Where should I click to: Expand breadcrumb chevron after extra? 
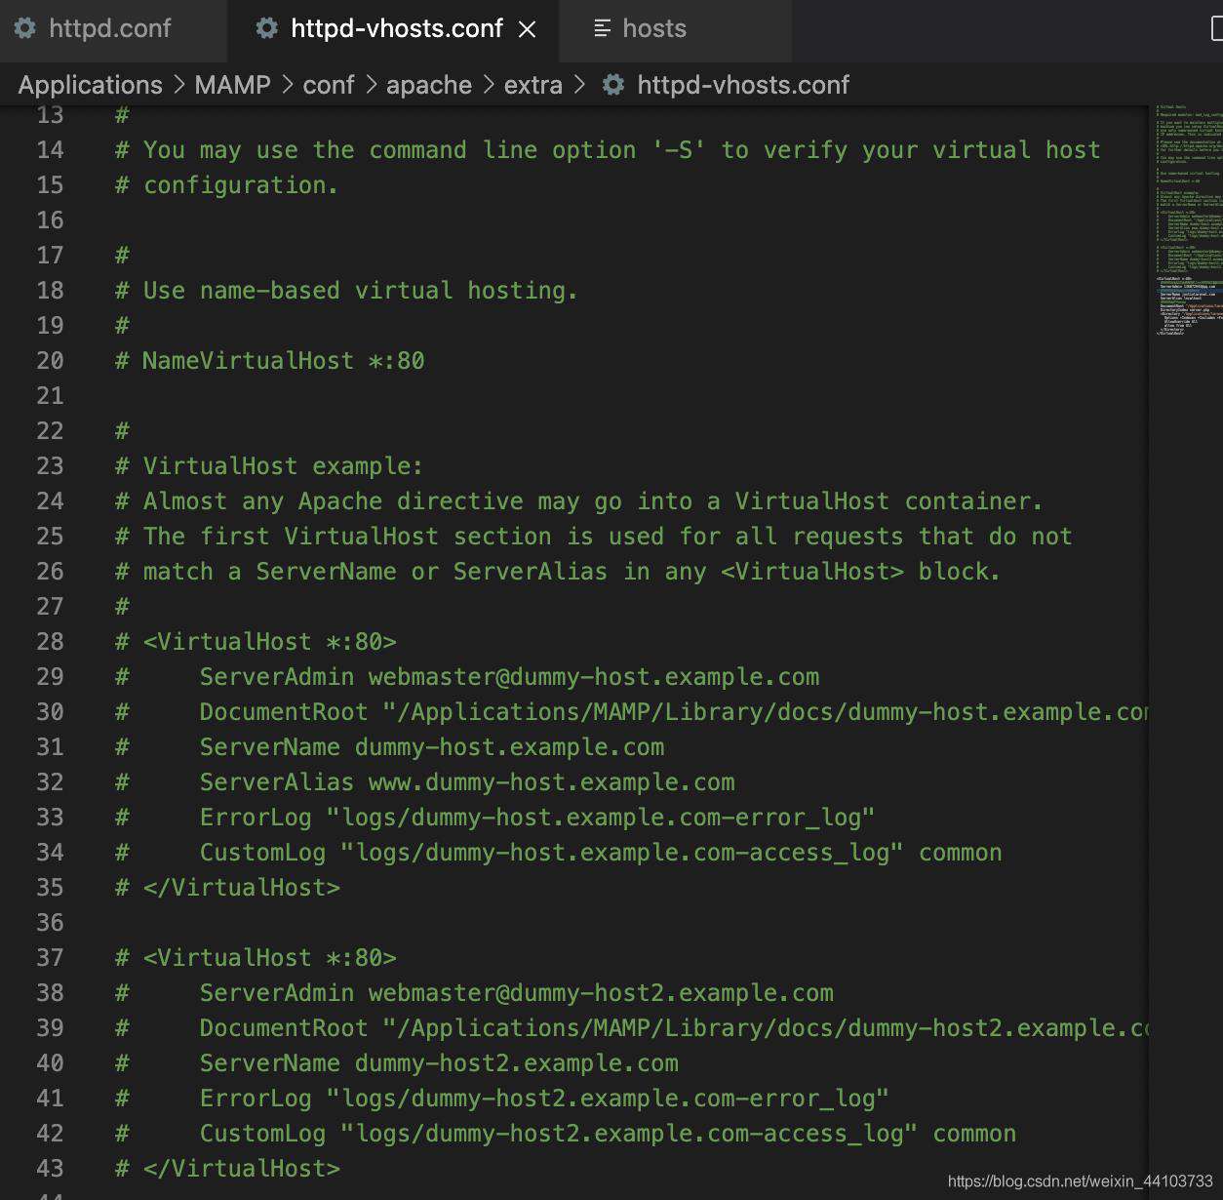coord(579,85)
